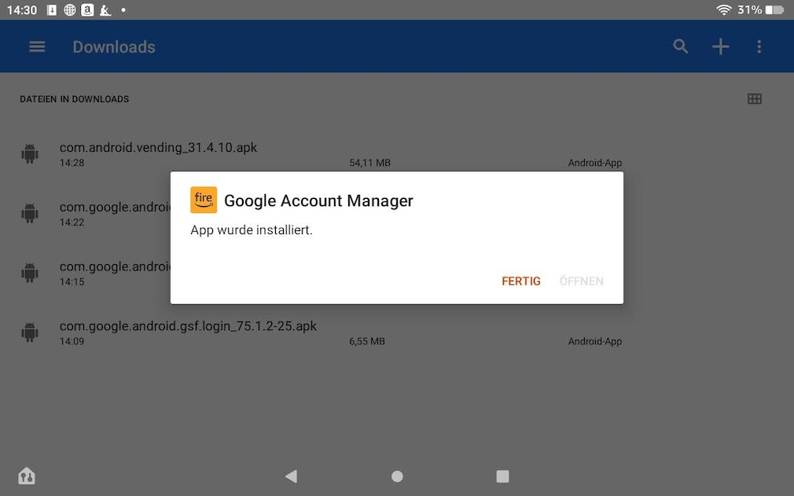
Task: Select the DATEIEN IN DOWNLOADS section header
Action: coord(74,99)
